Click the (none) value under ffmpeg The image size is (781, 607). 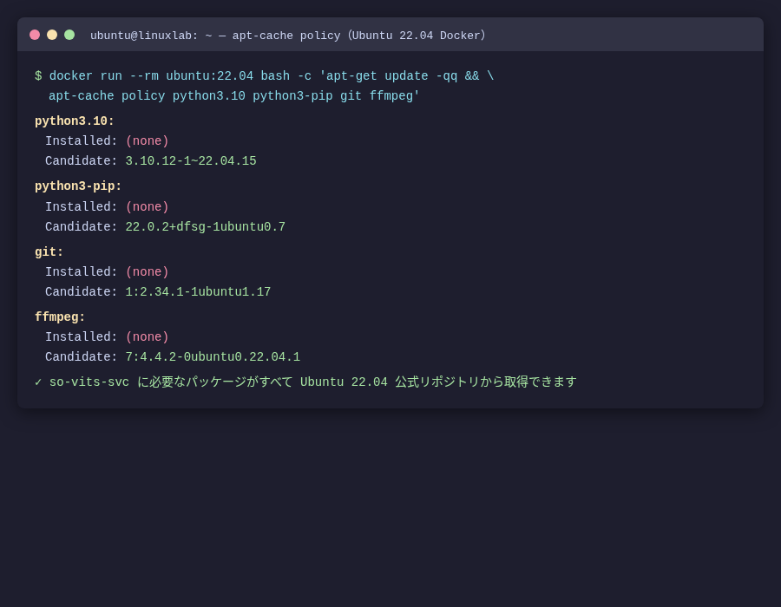147,337
